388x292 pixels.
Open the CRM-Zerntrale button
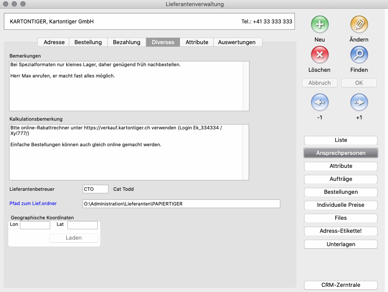[x=341, y=285]
